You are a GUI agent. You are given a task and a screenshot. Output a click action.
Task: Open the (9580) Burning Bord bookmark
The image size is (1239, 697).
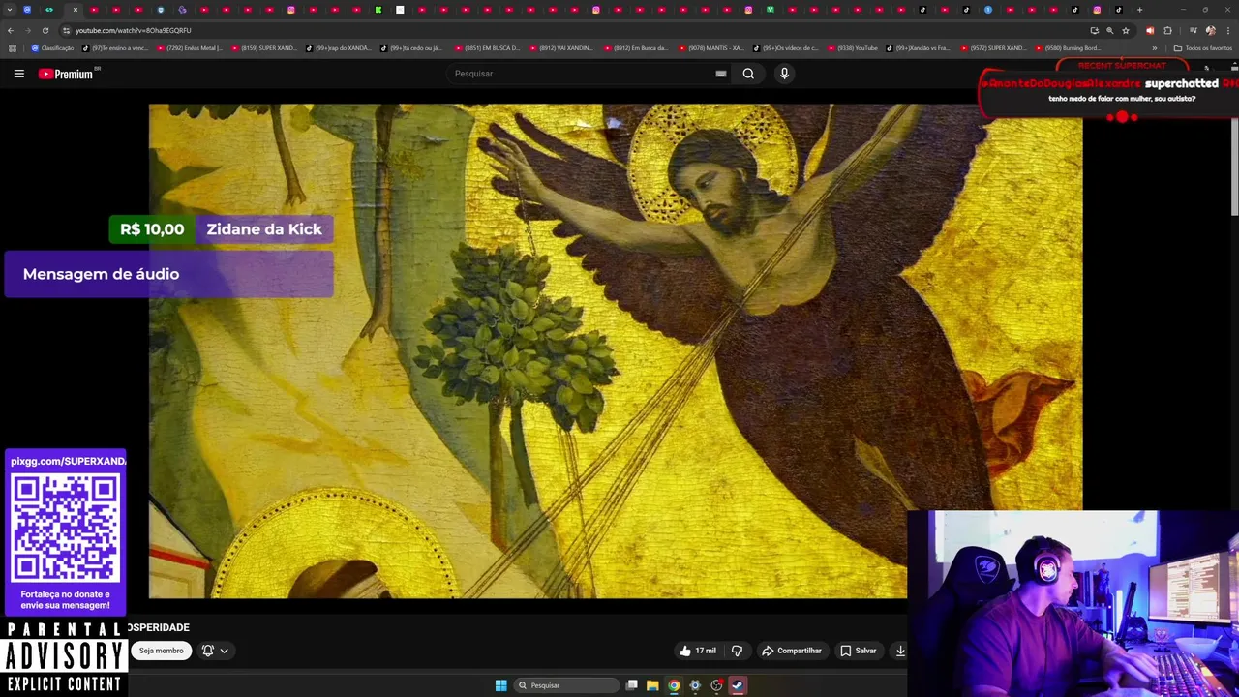click(1069, 48)
